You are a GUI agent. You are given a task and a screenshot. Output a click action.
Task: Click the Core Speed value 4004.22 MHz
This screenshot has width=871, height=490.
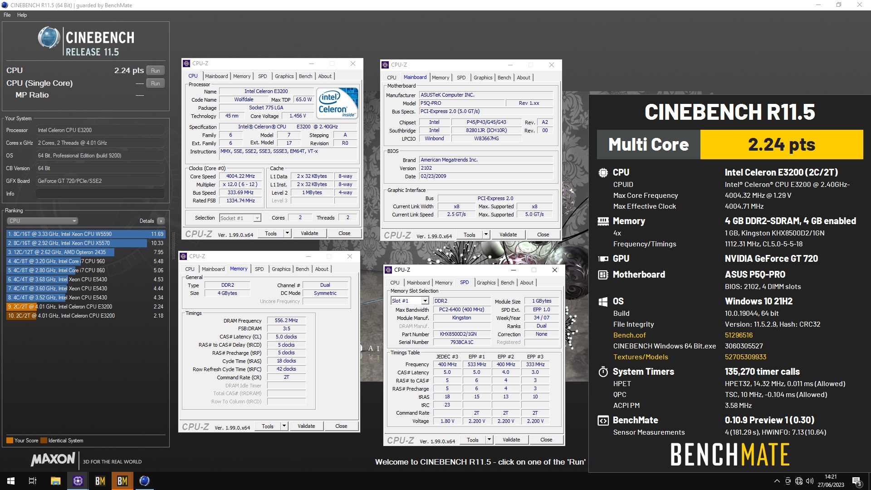coord(240,176)
